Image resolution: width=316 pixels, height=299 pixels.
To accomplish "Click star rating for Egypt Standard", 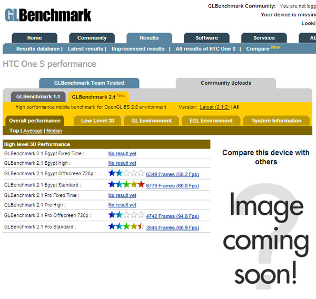I will pyautogui.click(x=126, y=184).
